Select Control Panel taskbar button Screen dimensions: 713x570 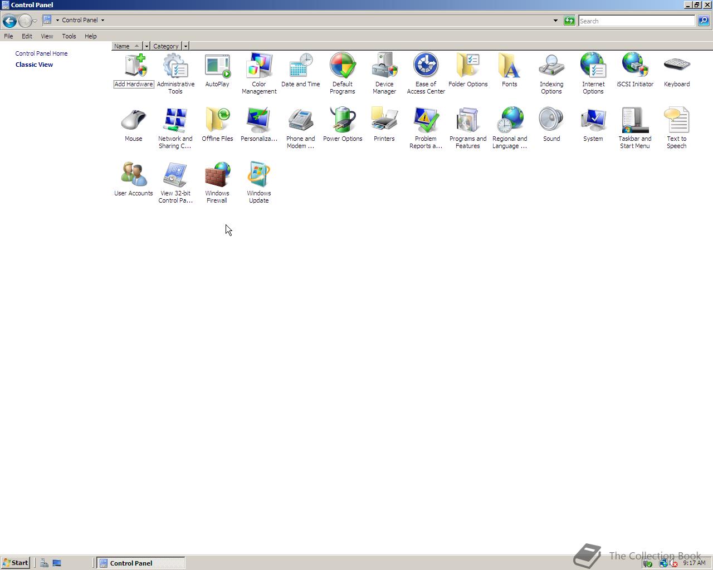[x=141, y=563]
